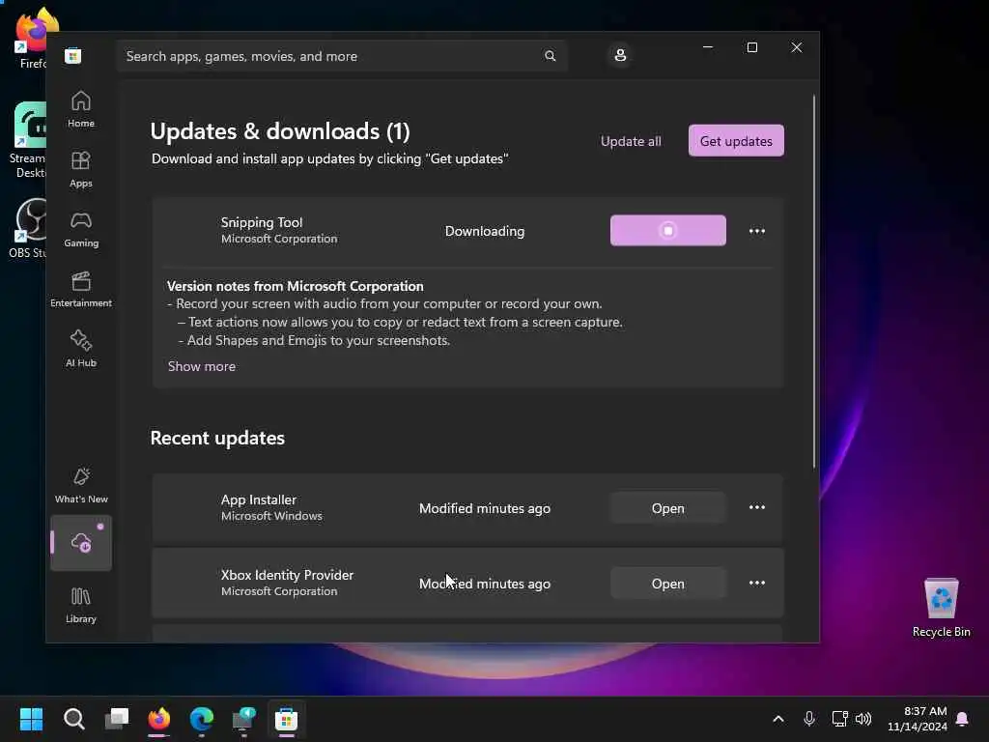Click the Microsoft Store logo icon
Screen dimensions: 989x742
coord(72,56)
